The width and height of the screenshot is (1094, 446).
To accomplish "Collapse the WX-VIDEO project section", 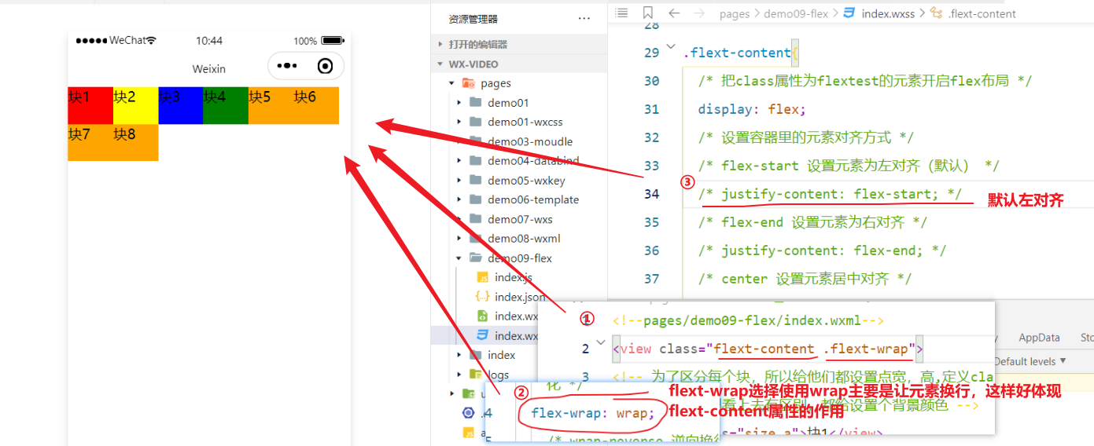I will click(441, 64).
